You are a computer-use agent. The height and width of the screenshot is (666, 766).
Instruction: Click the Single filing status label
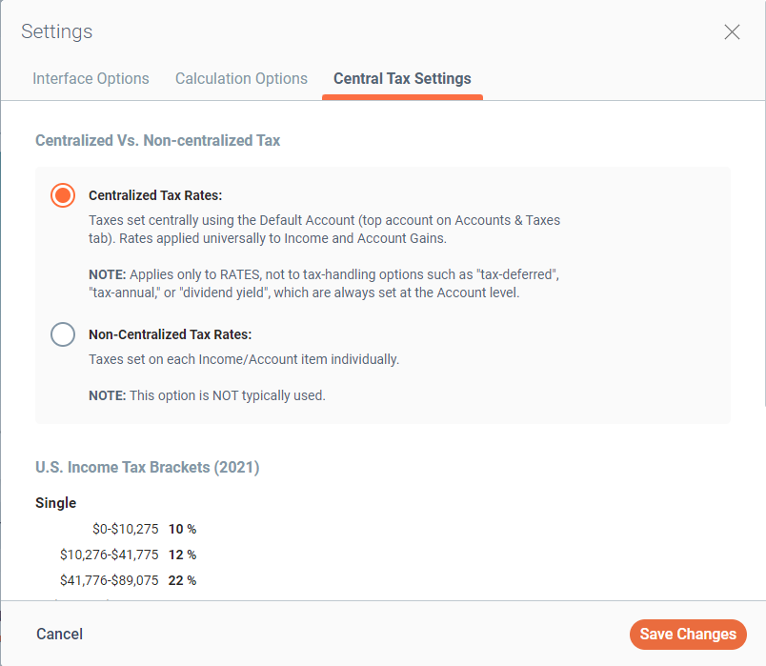(55, 502)
